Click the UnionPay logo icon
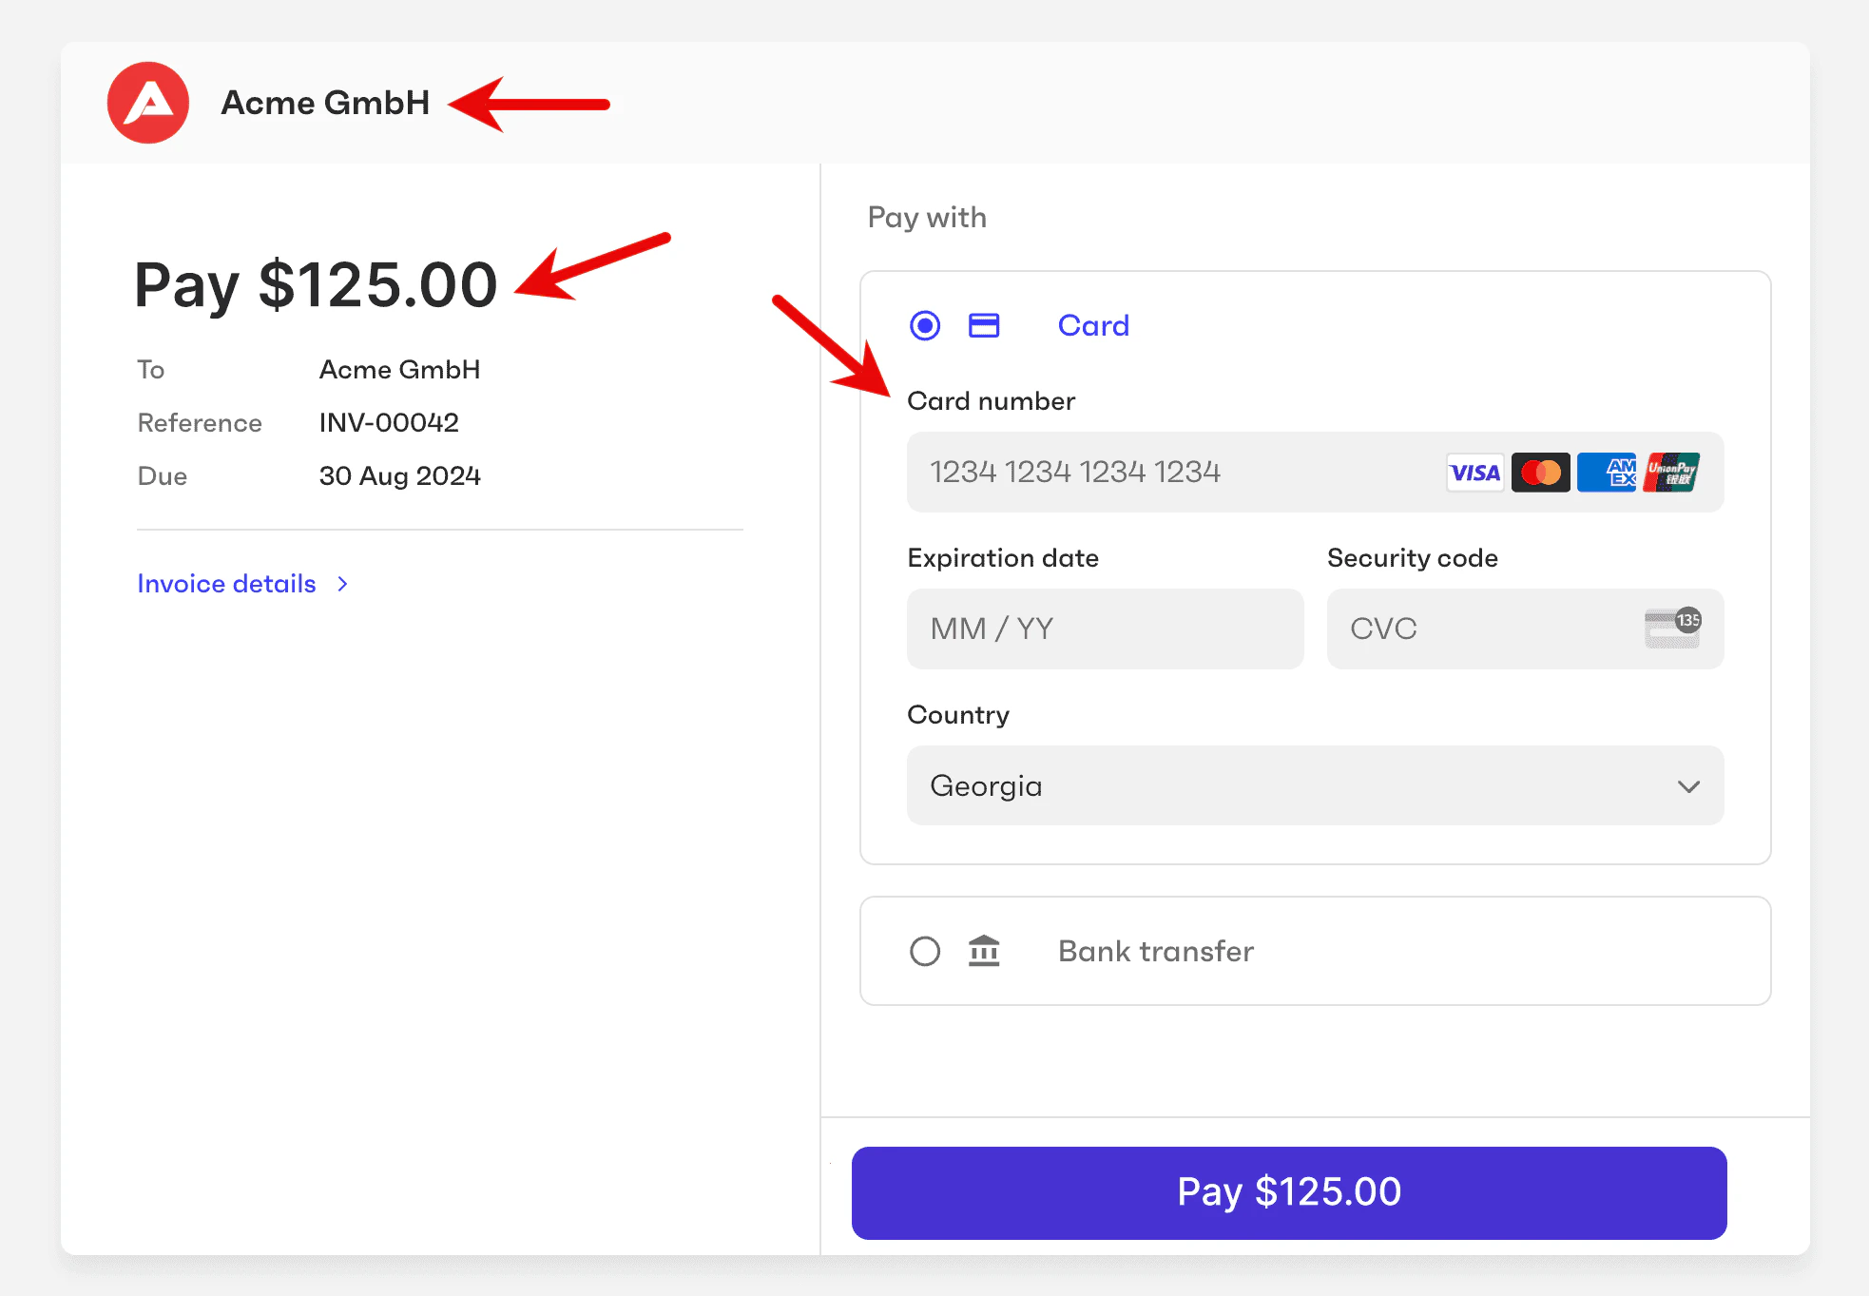The width and height of the screenshot is (1869, 1296). [1671, 472]
